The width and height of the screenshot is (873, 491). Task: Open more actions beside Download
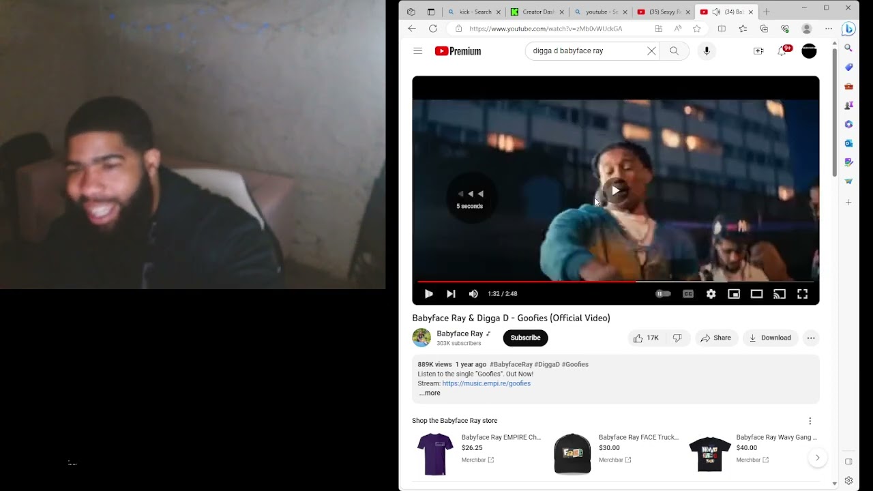coord(810,338)
